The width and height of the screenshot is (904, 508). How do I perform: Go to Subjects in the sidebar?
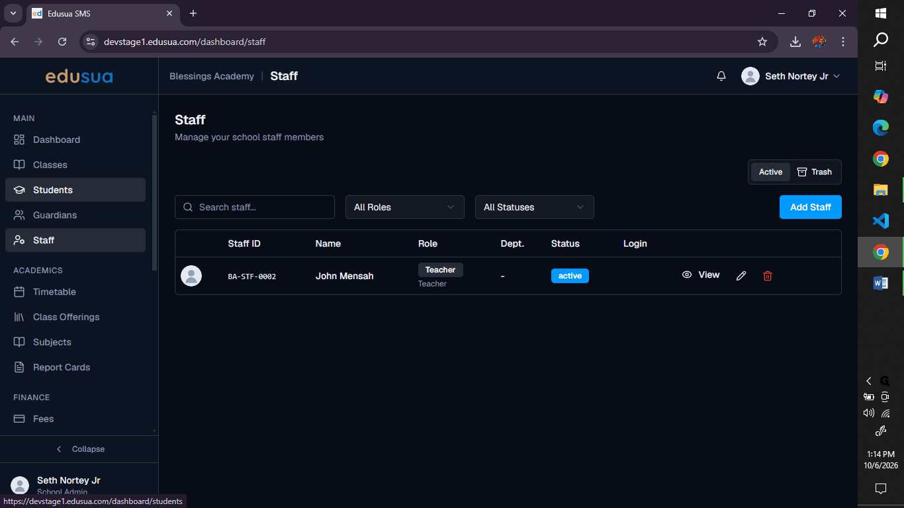pos(75,342)
